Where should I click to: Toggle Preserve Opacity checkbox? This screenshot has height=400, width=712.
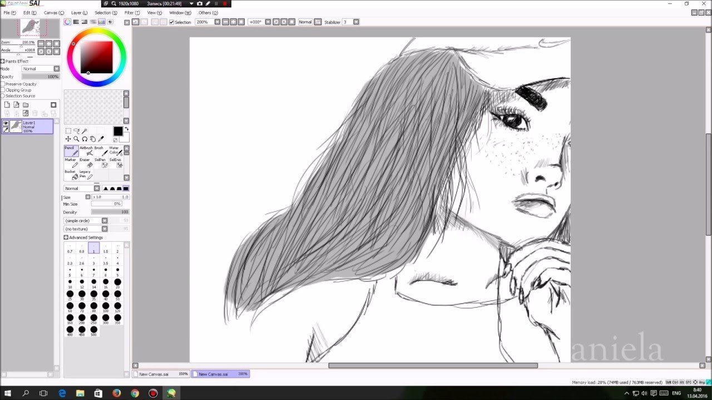coord(3,84)
